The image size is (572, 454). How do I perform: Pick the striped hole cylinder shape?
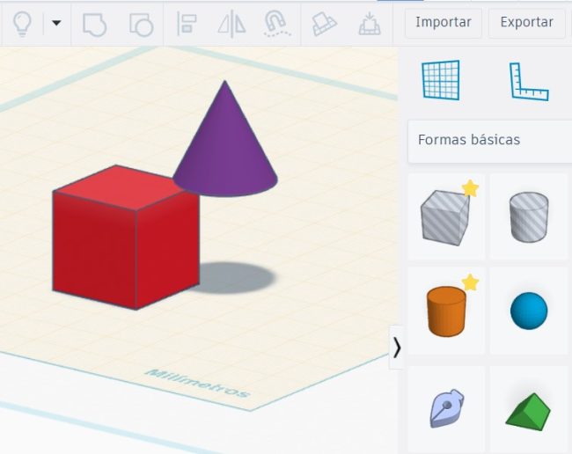pos(529,216)
